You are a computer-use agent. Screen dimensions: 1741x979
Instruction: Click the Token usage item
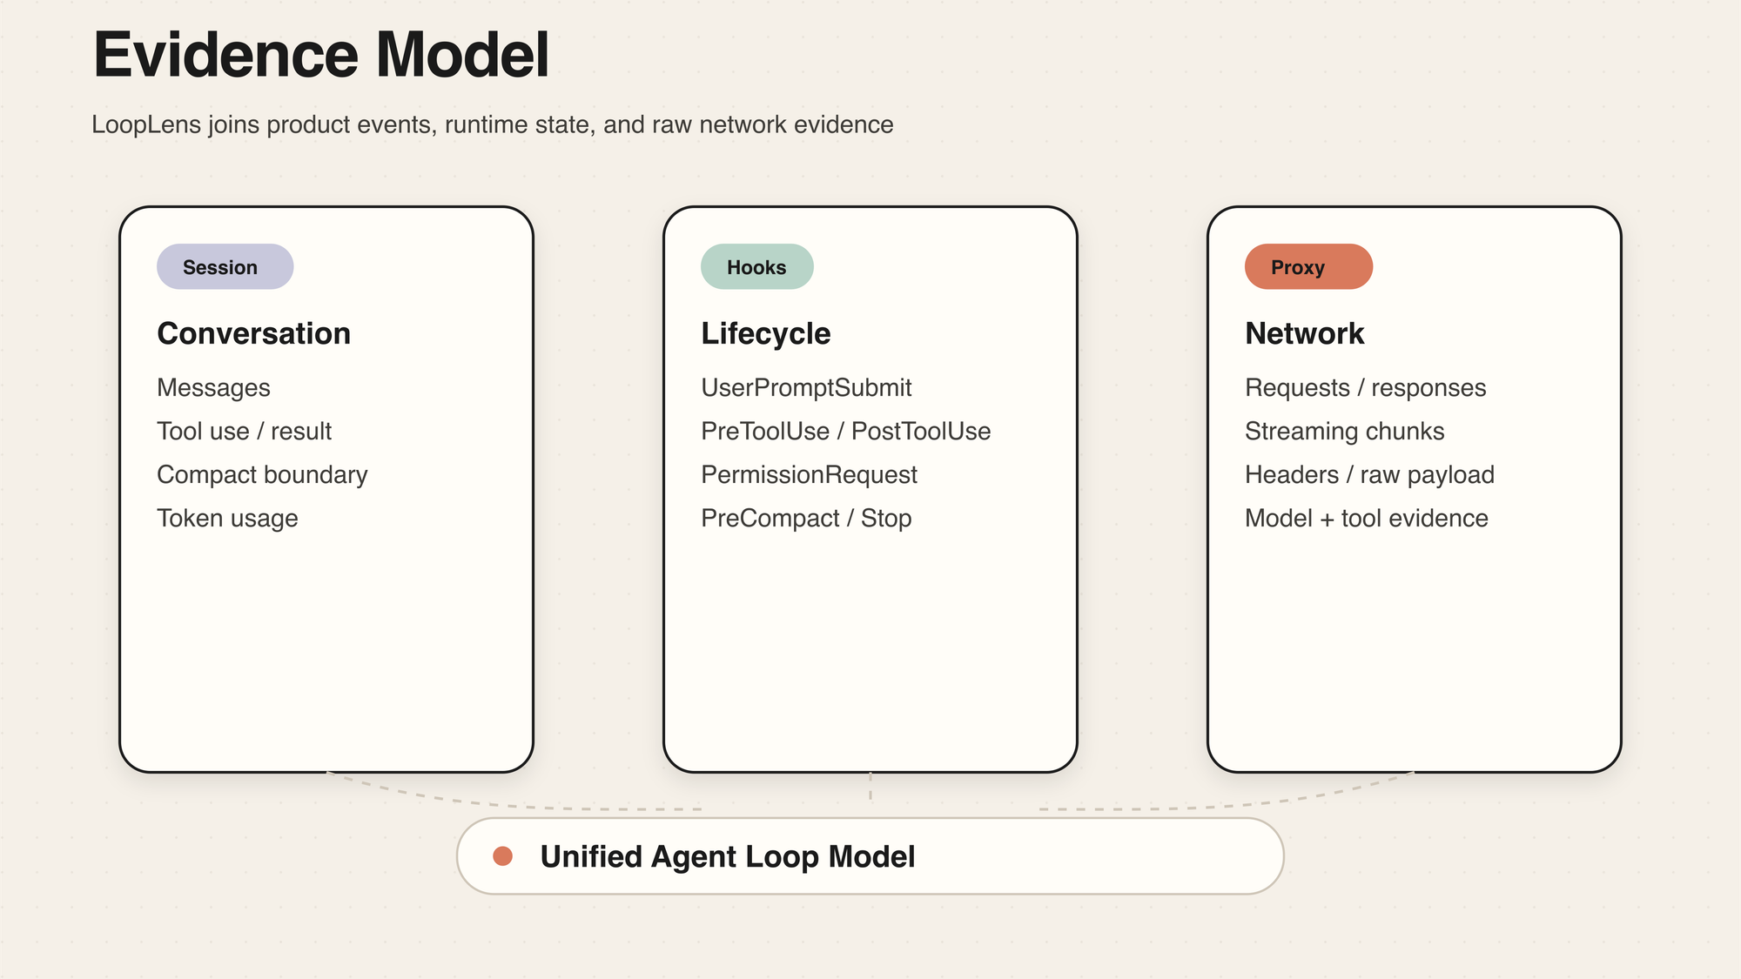click(x=227, y=519)
